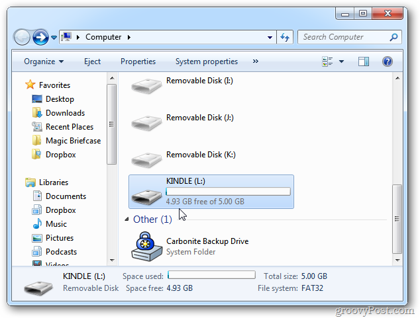Image resolution: width=420 pixels, height=318 pixels.
Task: Select Removable Disk (I:) drive icon
Action: coord(146,86)
